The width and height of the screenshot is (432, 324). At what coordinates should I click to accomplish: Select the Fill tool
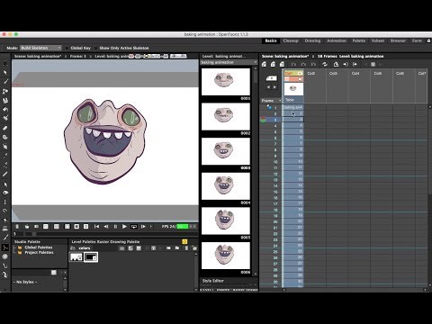click(x=4, y=109)
